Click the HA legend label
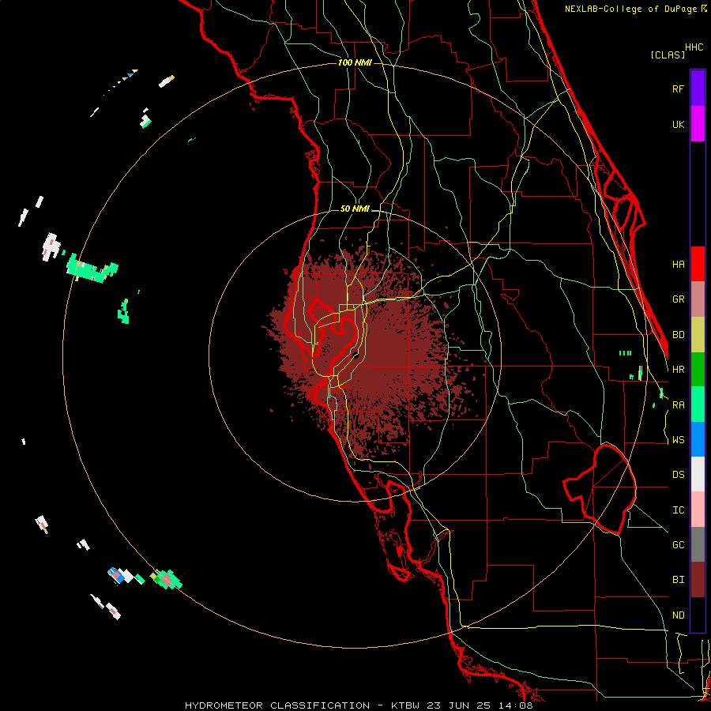711x711 pixels. (678, 265)
